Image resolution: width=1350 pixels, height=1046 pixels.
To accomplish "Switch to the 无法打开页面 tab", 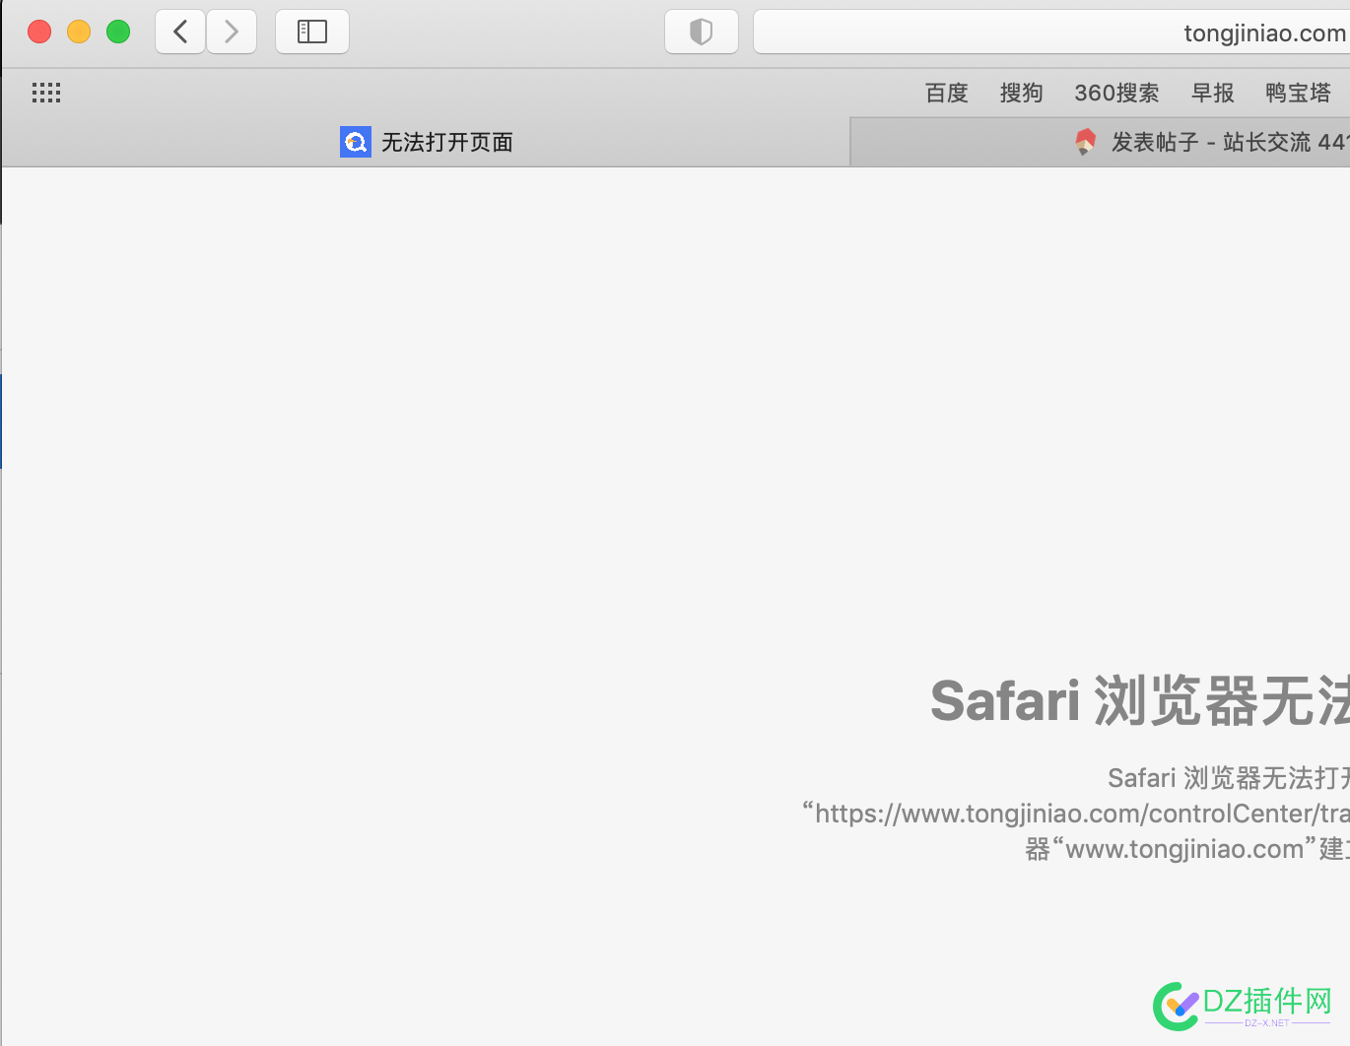I will pos(426,142).
